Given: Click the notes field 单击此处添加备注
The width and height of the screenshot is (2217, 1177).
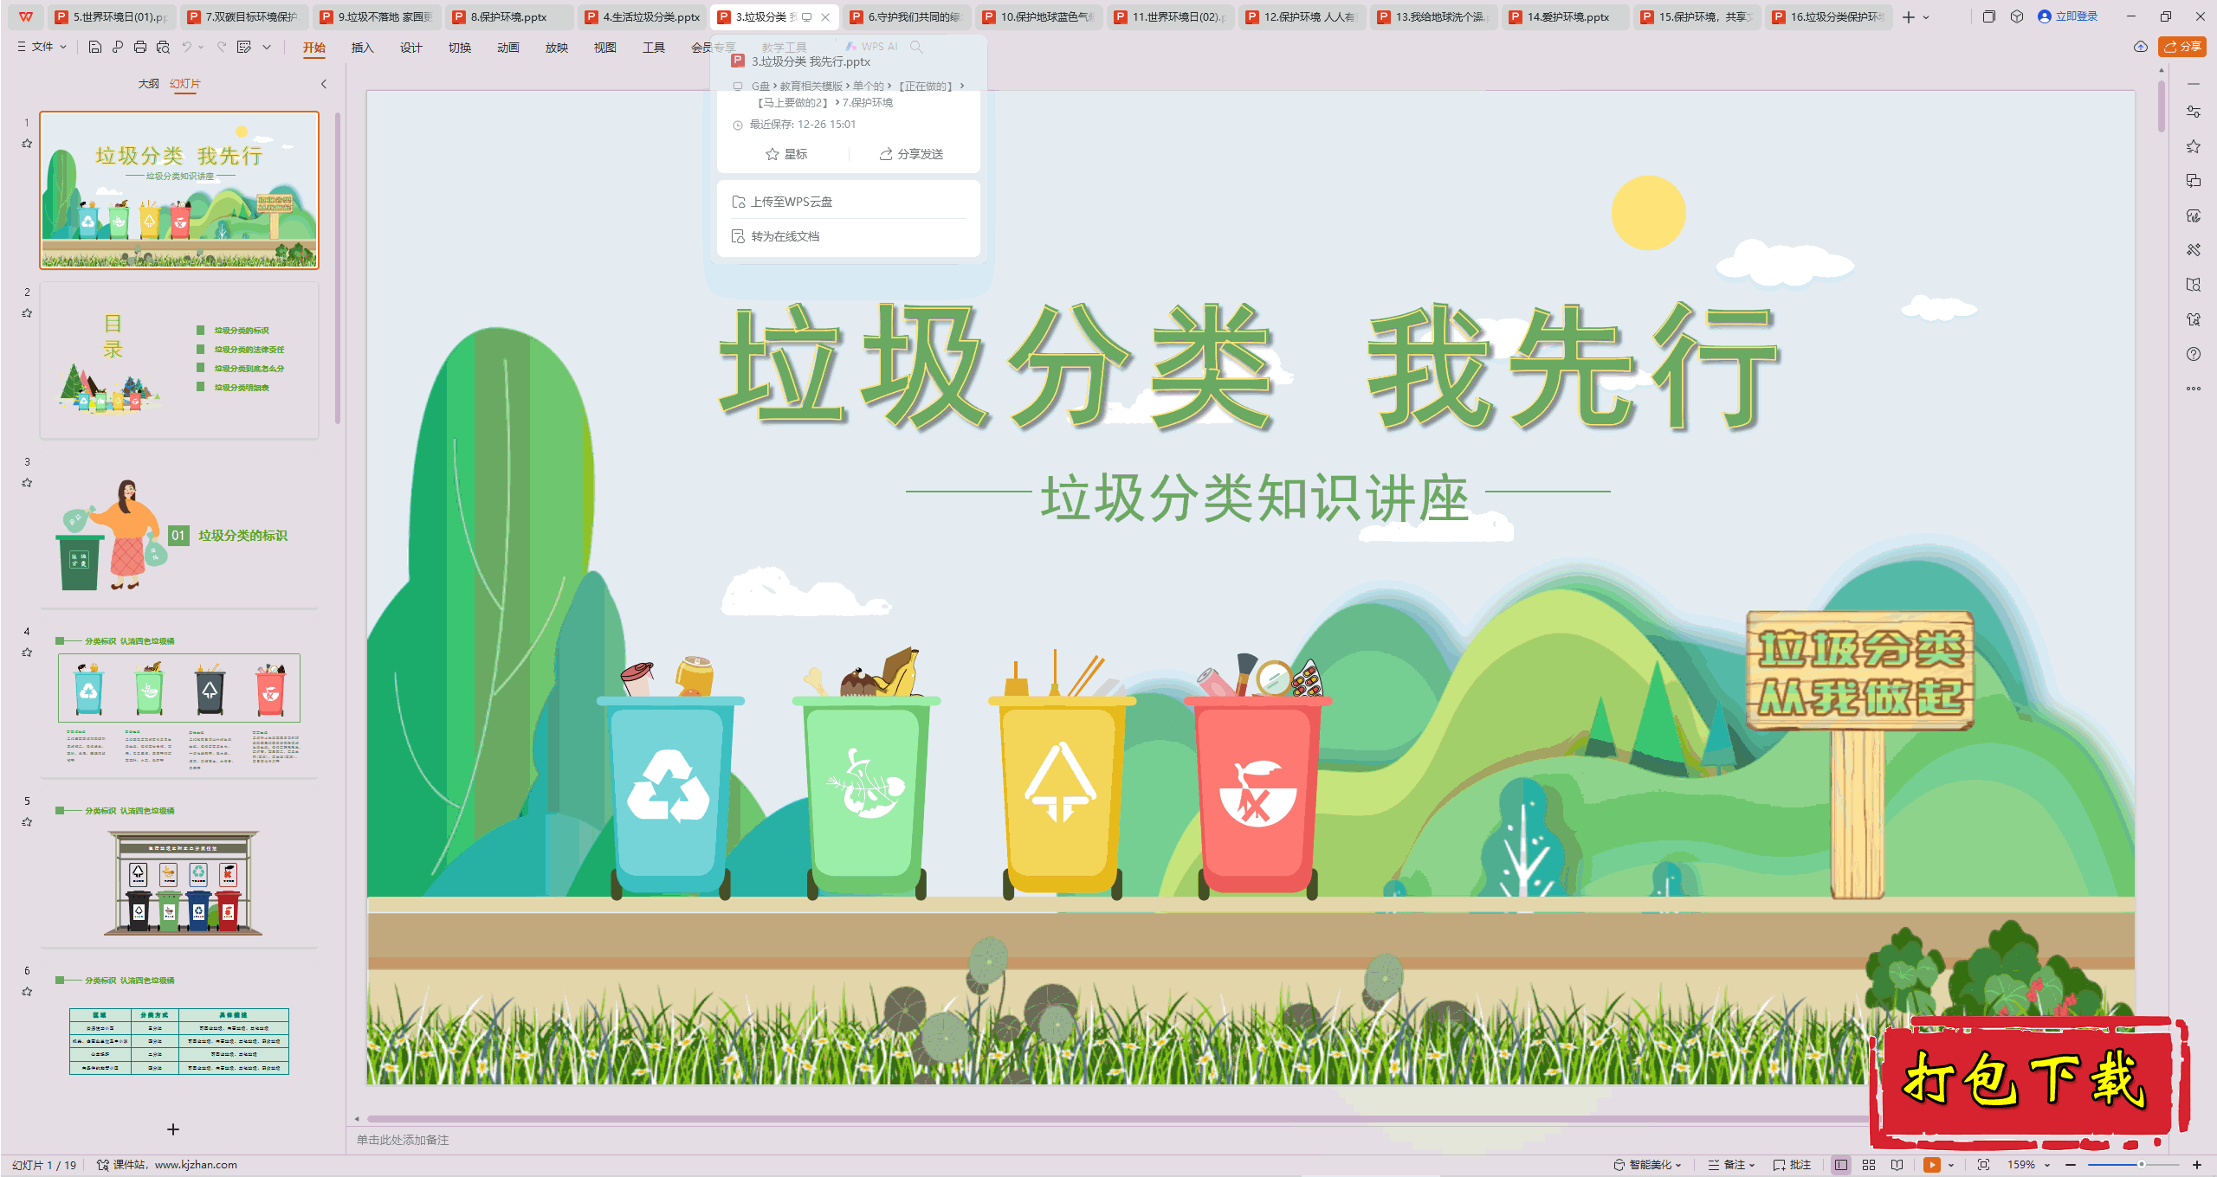Looking at the screenshot, I should pos(403,1140).
